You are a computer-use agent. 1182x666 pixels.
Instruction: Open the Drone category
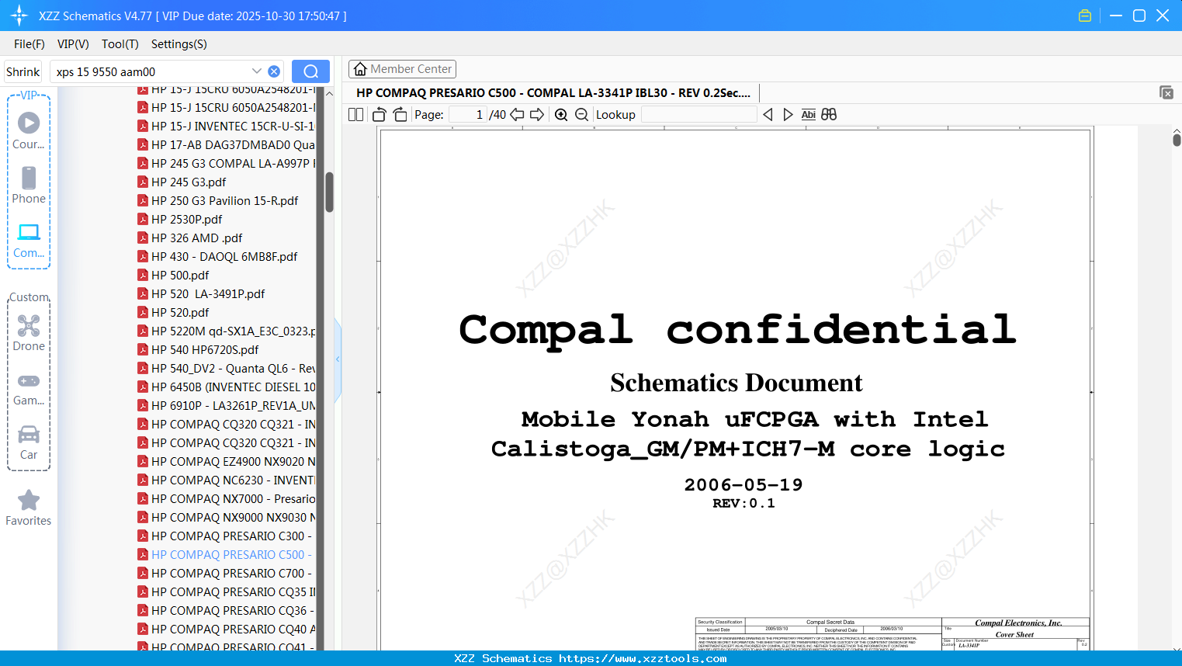click(x=29, y=333)
